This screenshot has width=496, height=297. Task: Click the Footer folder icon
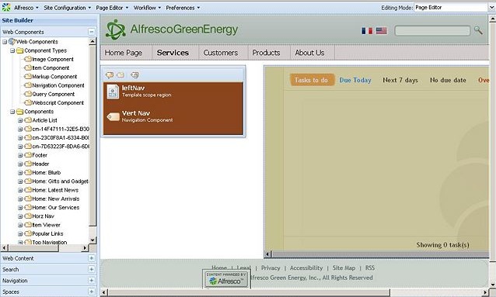coord(28,155)
